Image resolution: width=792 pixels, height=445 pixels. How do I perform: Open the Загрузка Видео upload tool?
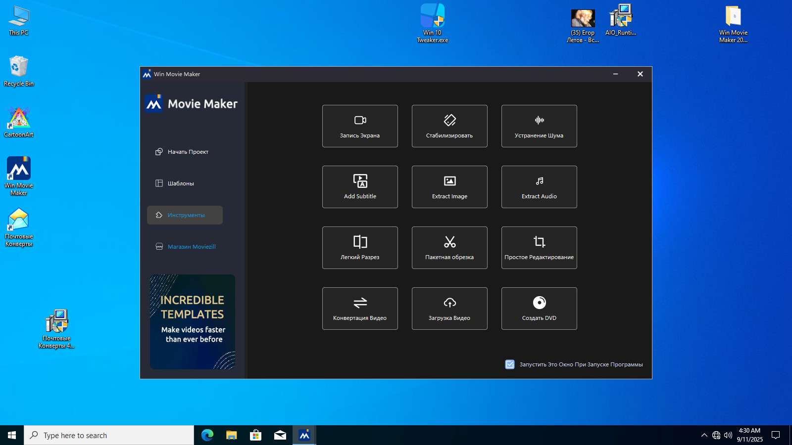[449, 309]
